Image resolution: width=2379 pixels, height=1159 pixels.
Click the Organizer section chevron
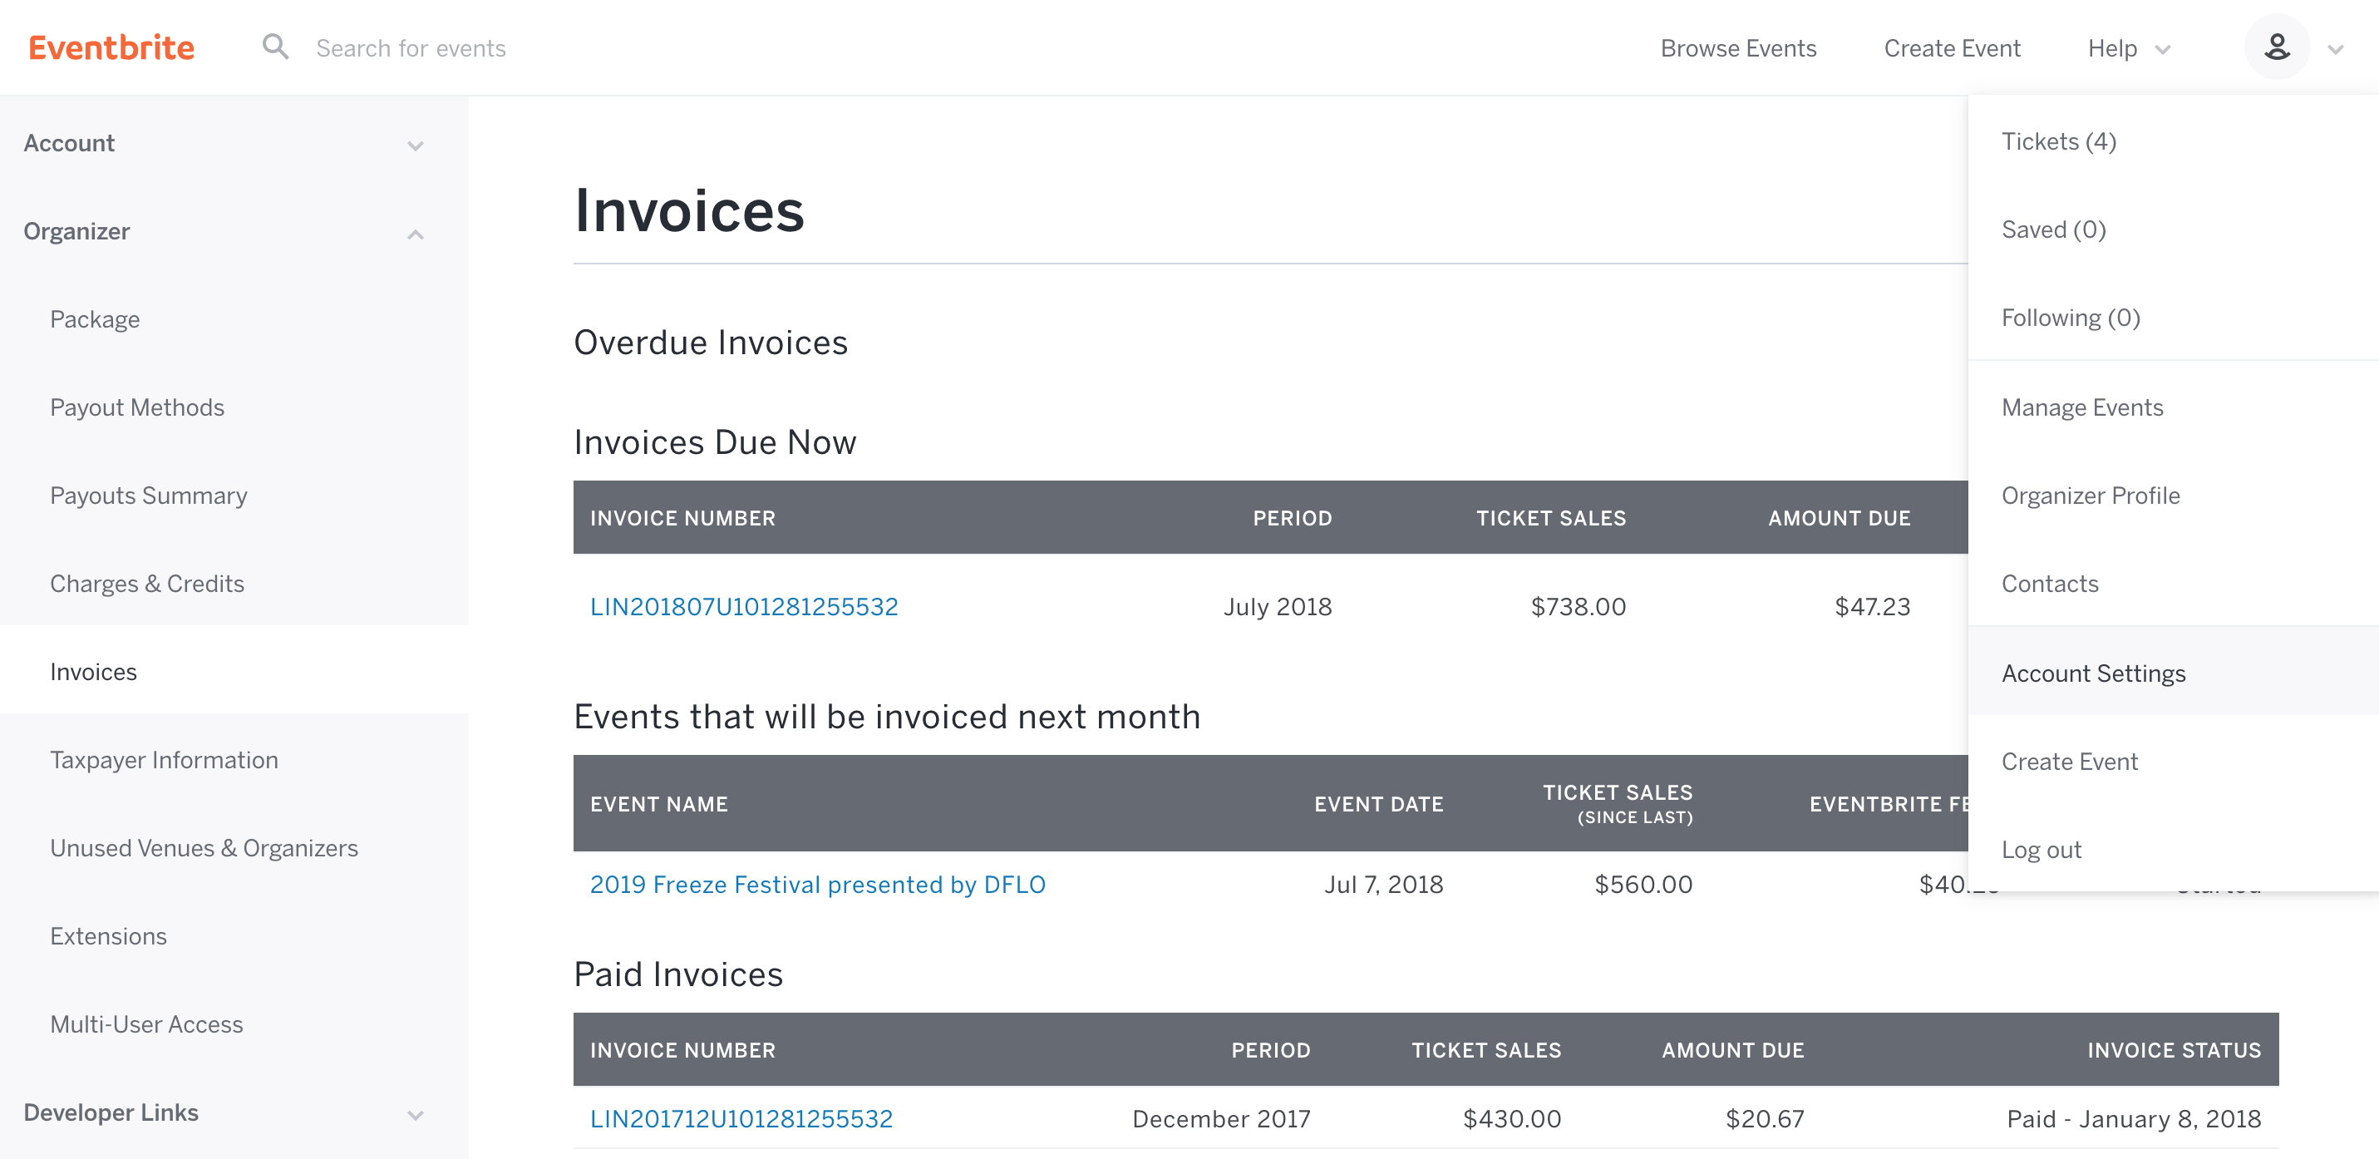416,232
